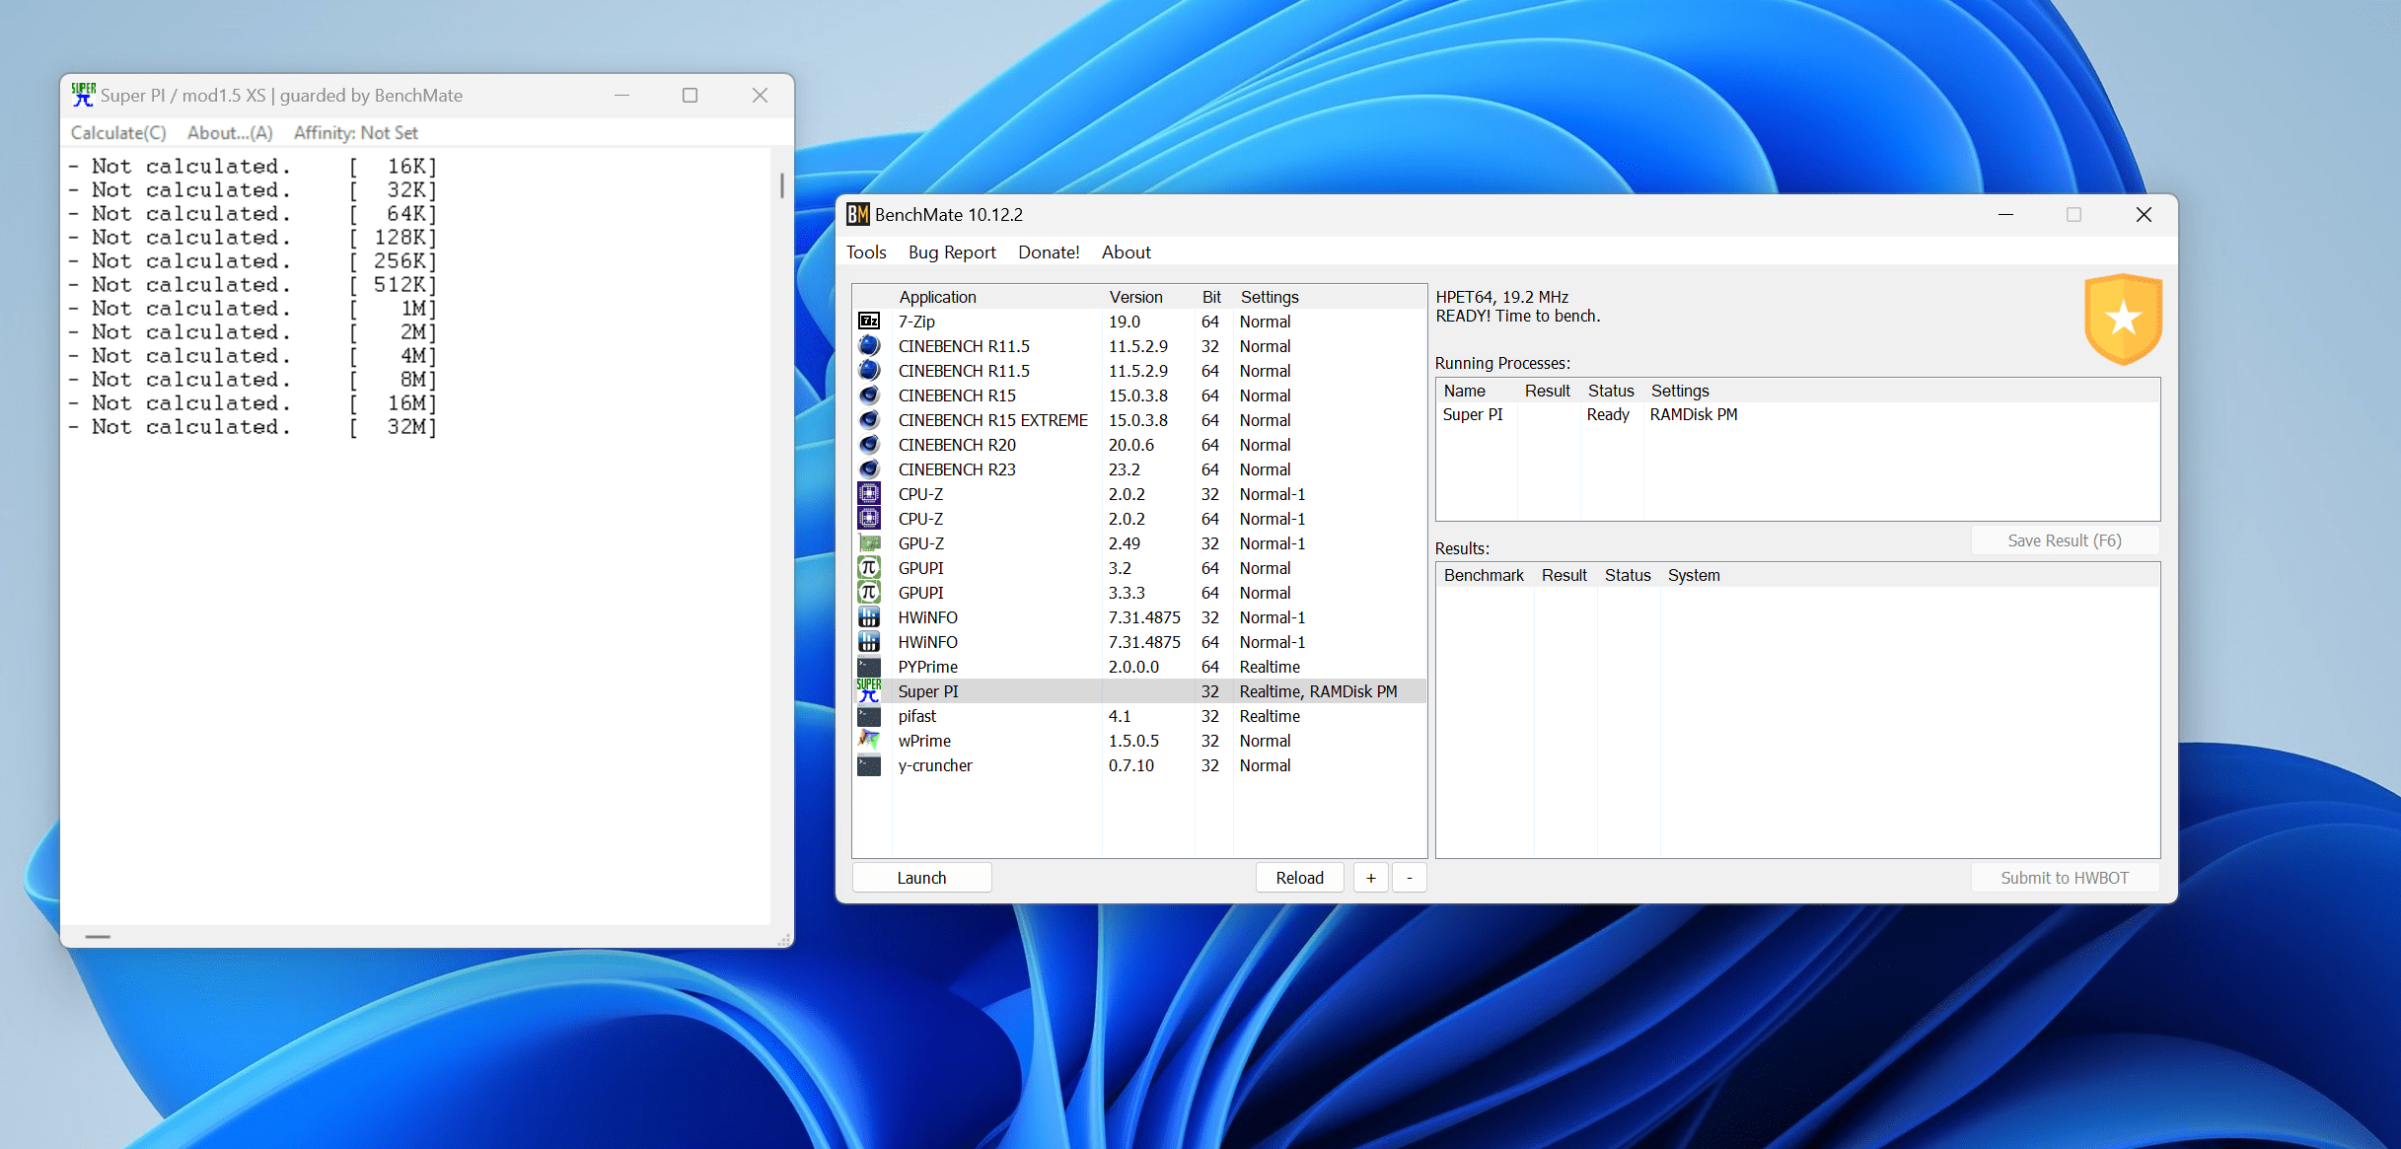Click the CINEBENCH R11.5 64-bit icon

click(x=869, y=371)
